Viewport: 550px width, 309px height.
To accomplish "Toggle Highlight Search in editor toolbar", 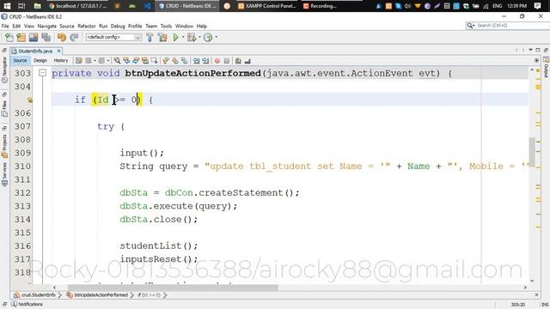I will [x=145, y=61].
